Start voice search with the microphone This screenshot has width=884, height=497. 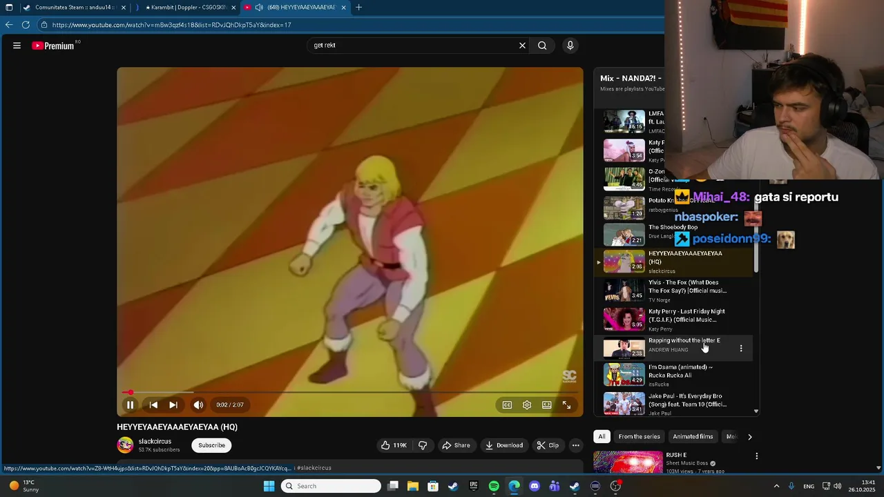(570, 46)
